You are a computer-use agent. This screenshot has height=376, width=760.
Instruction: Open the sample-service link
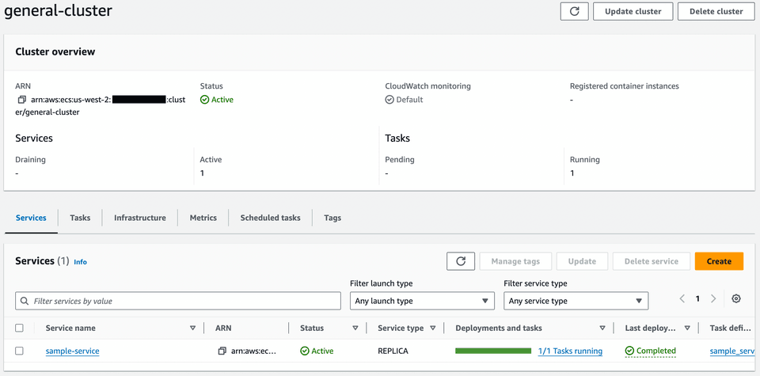coord(72,351)
